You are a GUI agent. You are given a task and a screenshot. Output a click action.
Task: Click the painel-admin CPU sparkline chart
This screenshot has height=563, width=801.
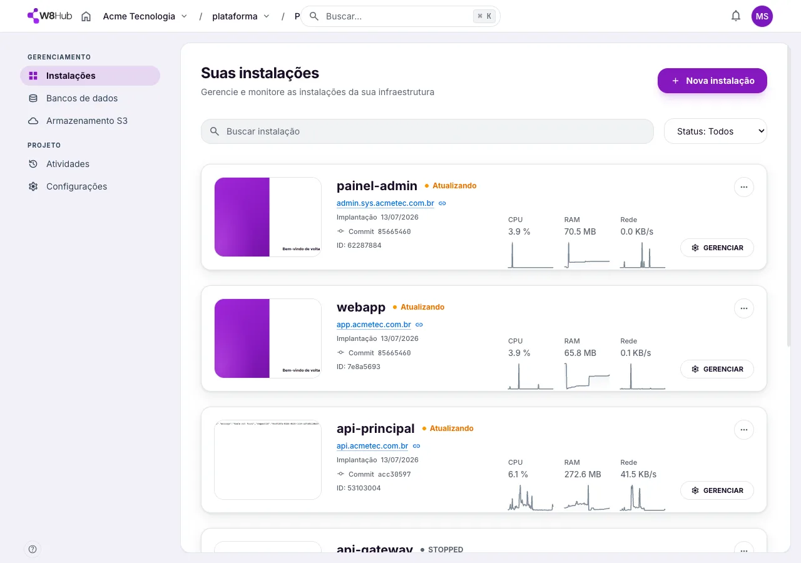[531, 255]
